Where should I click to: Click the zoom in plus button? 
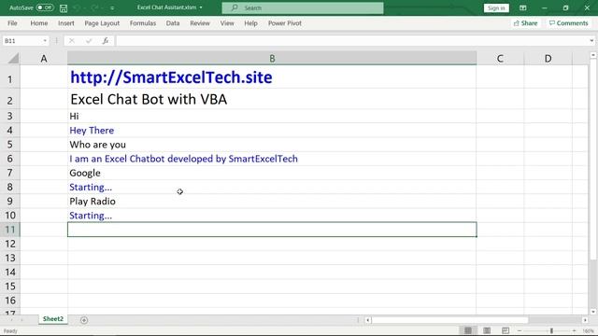[x=574, y=330]
